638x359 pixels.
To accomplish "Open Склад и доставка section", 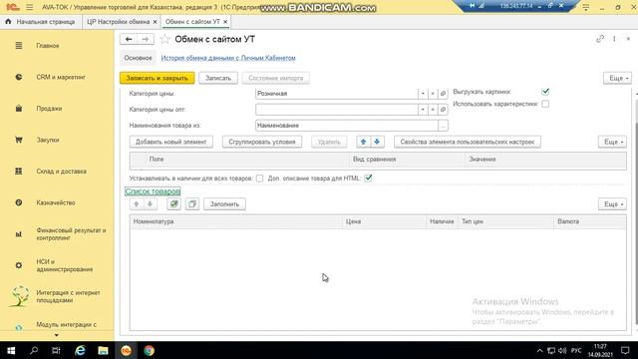I will [x=61, y=171].
